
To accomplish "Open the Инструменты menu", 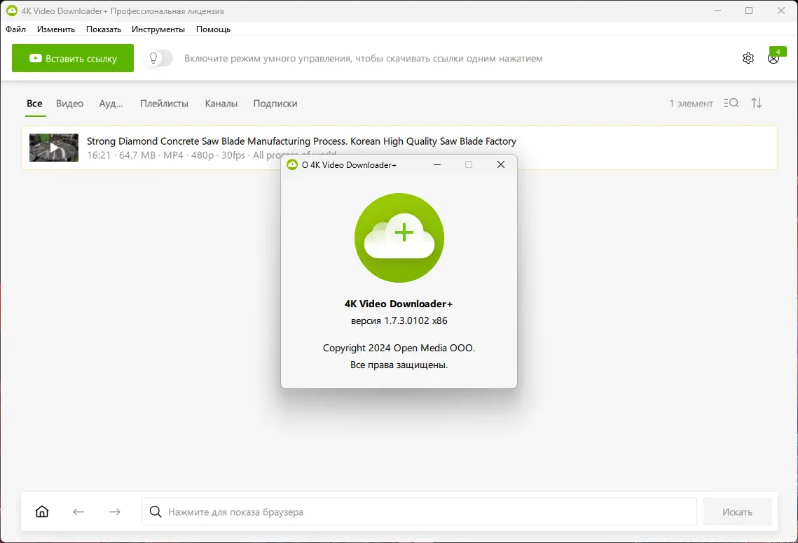I will (x=158, y=29).
